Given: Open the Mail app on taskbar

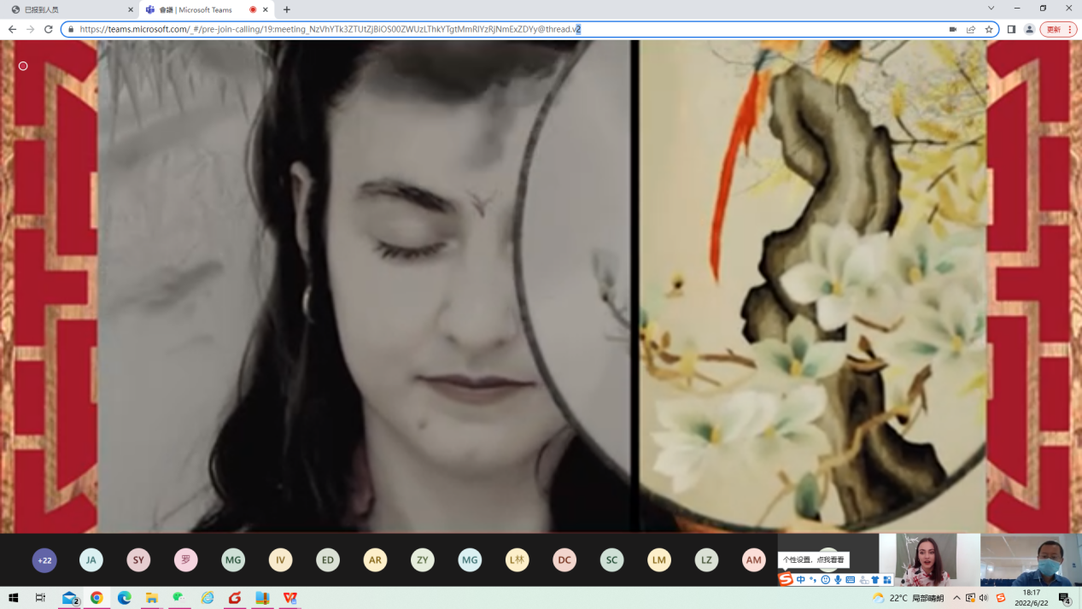Looking at the screenshot, I should (x=70, y=598).
